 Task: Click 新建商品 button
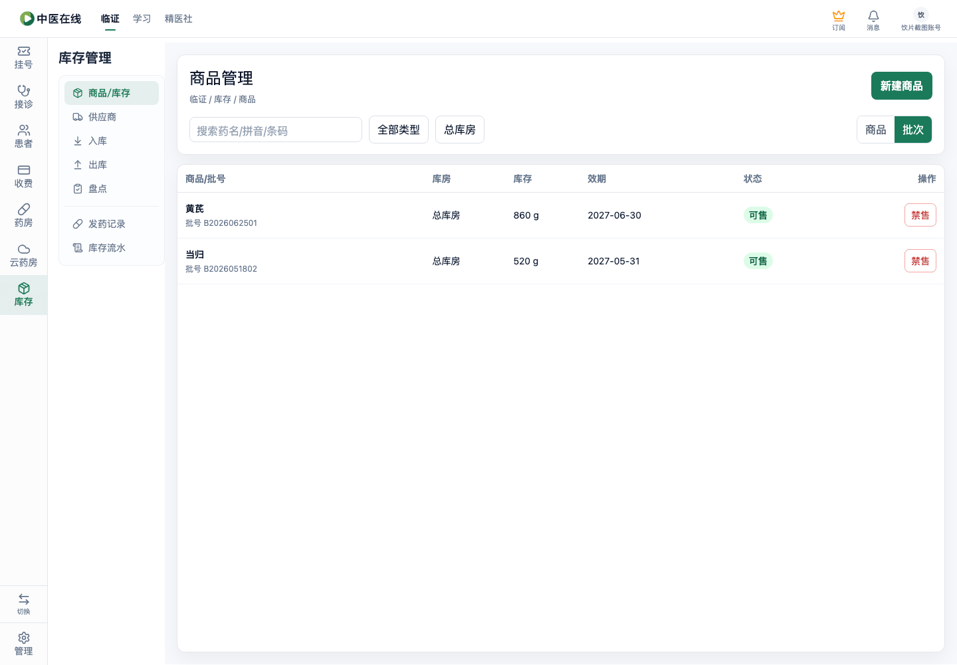pos(901,86)
